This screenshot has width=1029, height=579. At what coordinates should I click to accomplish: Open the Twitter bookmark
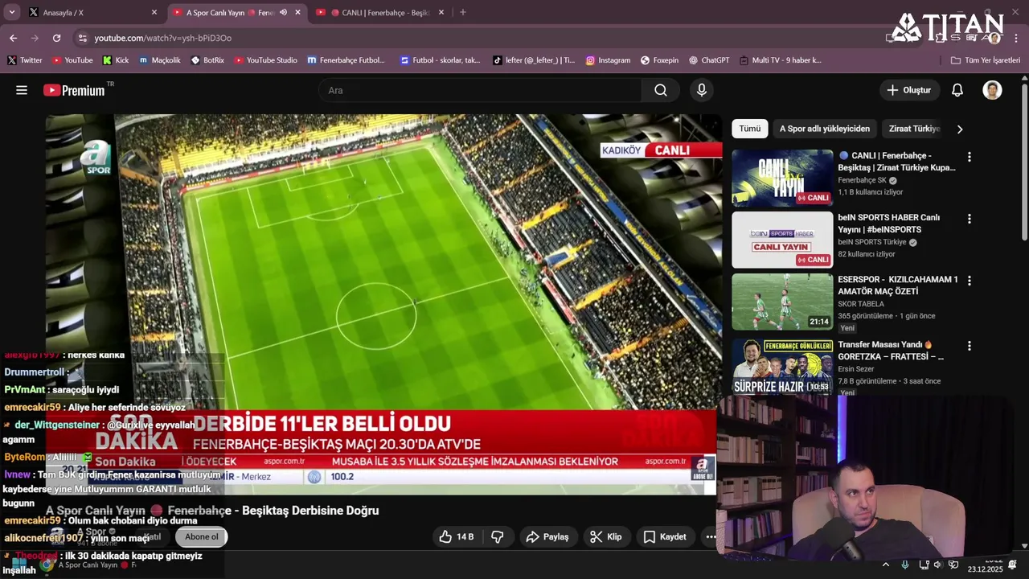coord(25,60)
